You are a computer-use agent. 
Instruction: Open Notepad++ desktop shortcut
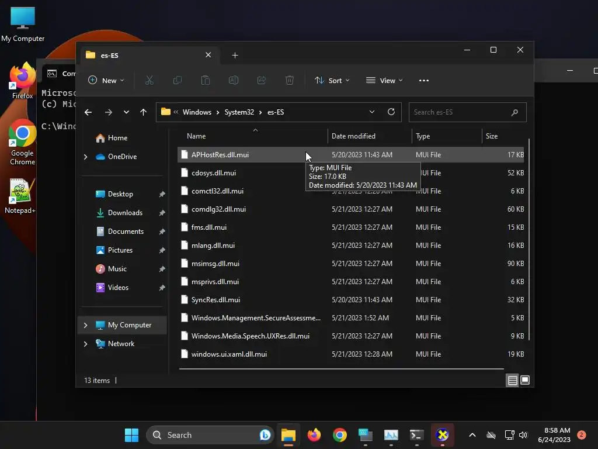pos(20,196)
